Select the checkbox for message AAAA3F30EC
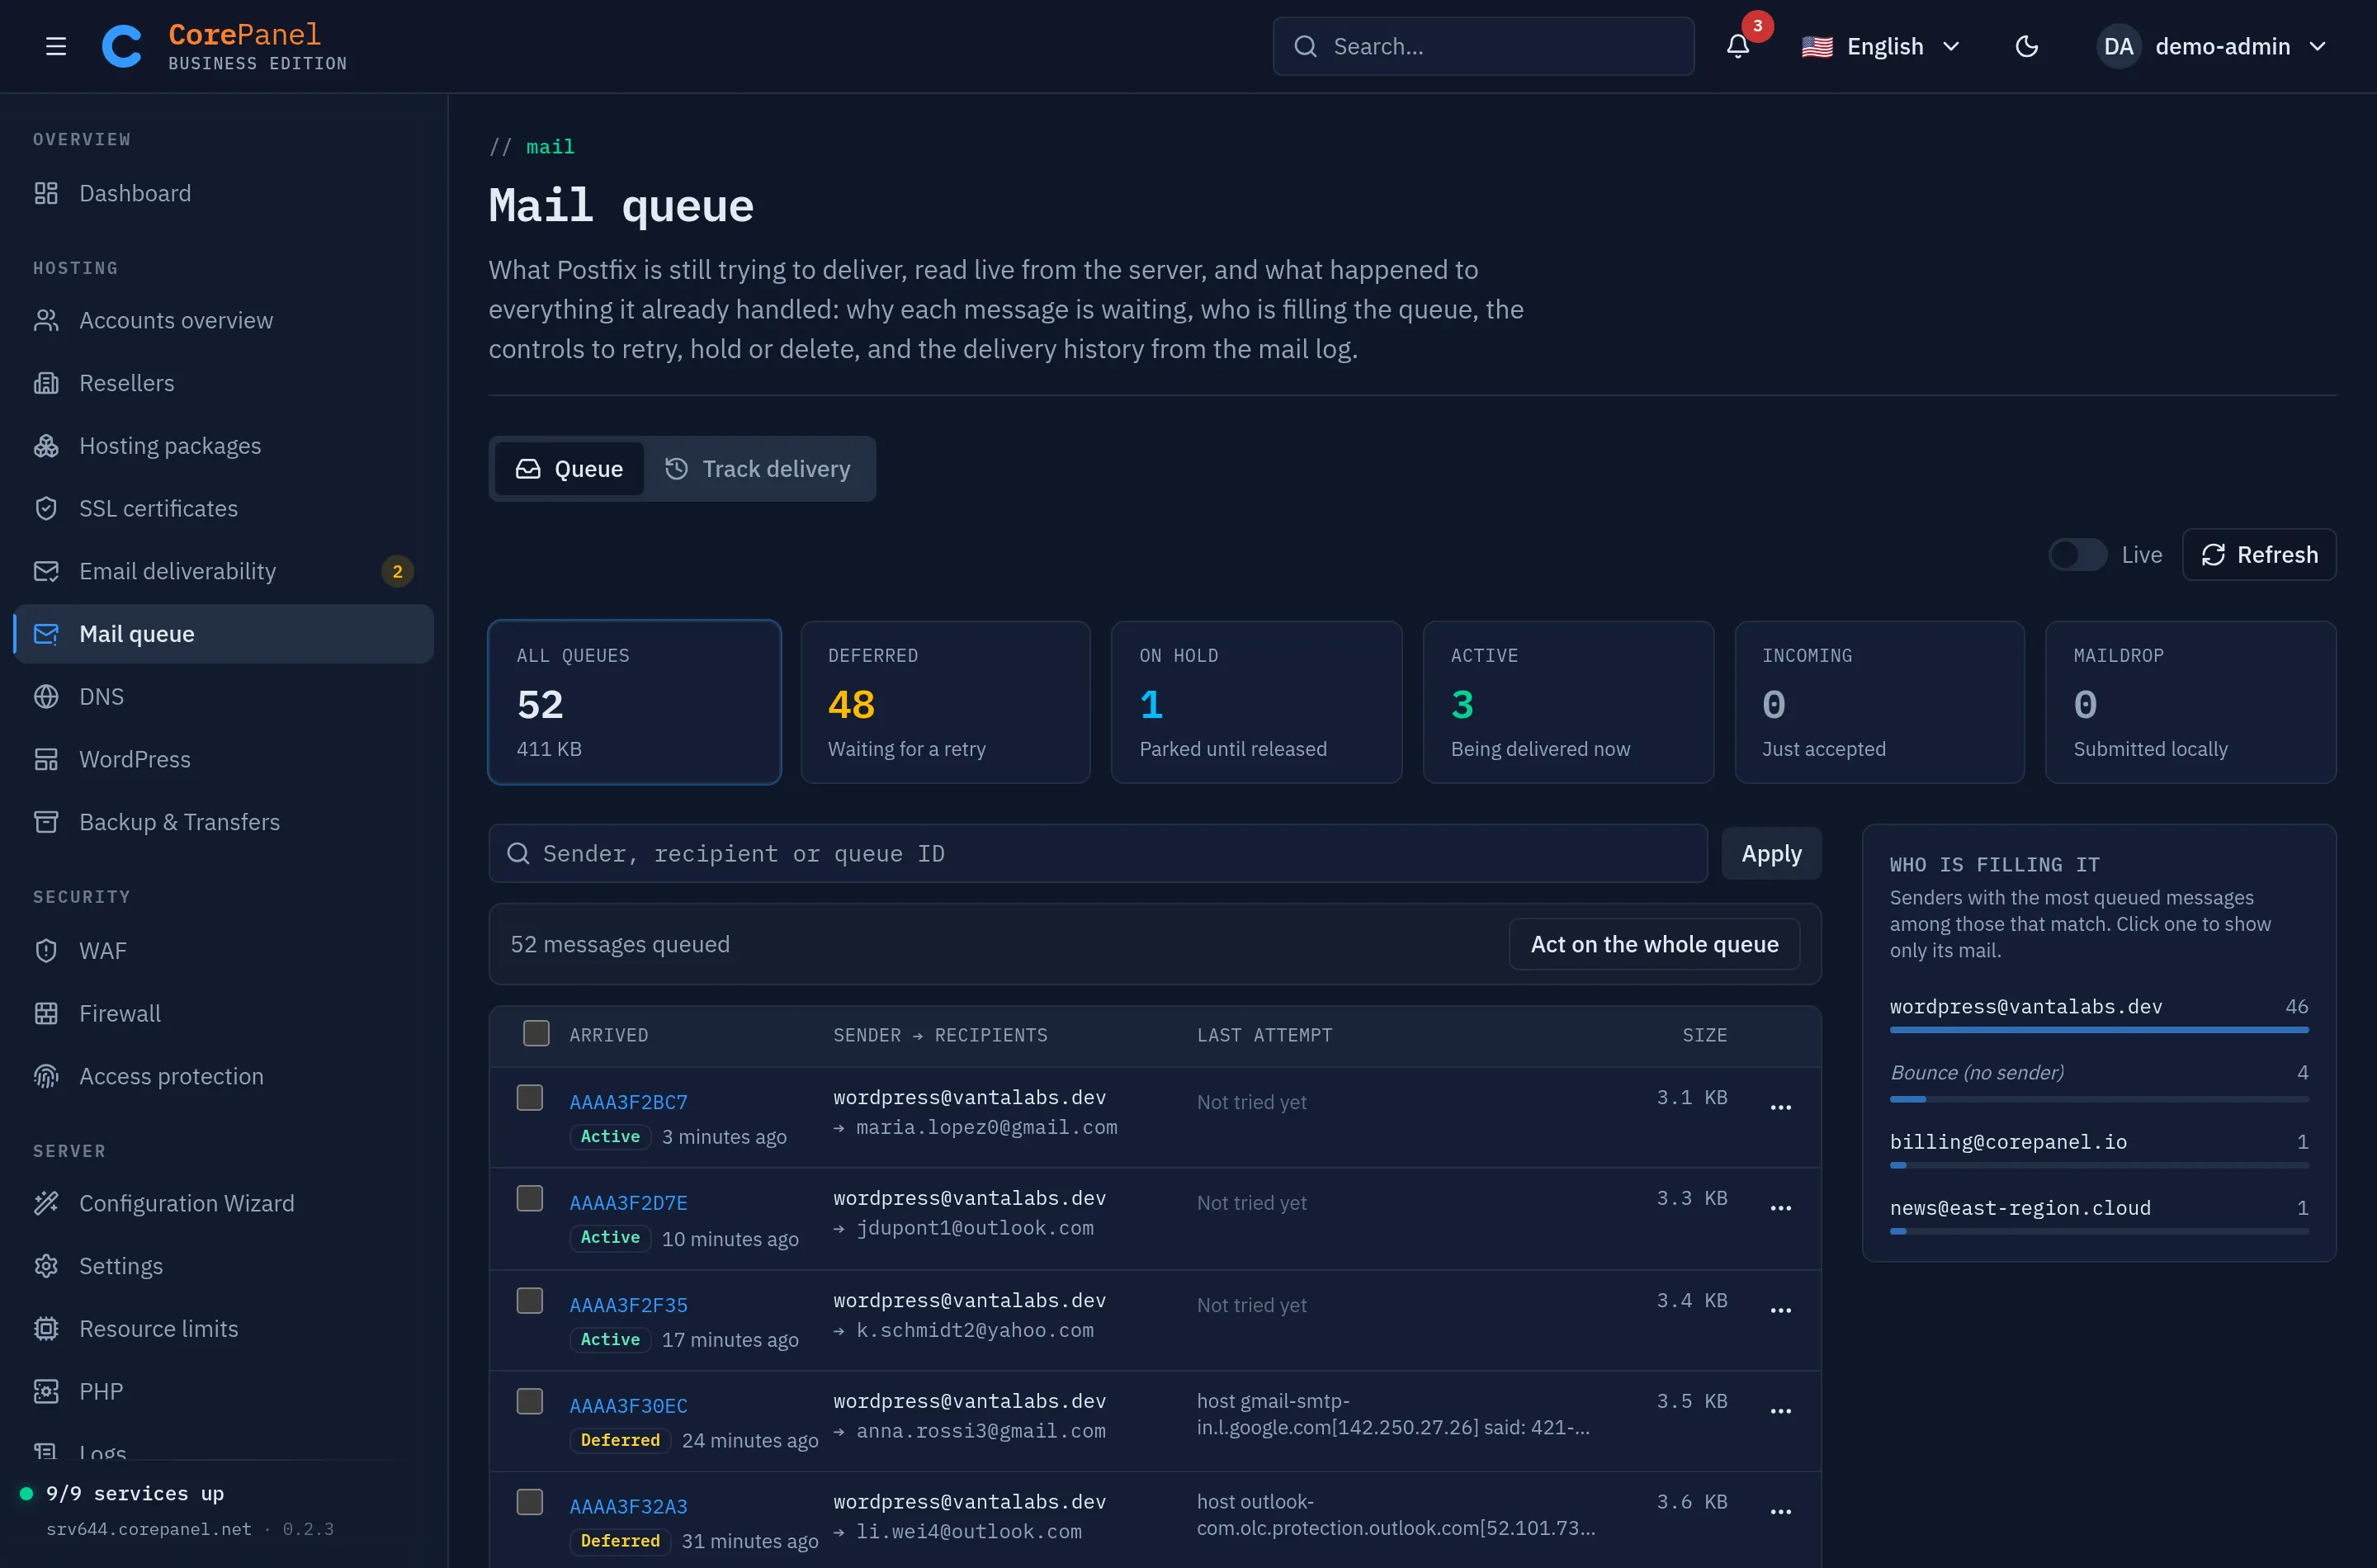This screenshot has width=2377, height=1568. 529,1402
